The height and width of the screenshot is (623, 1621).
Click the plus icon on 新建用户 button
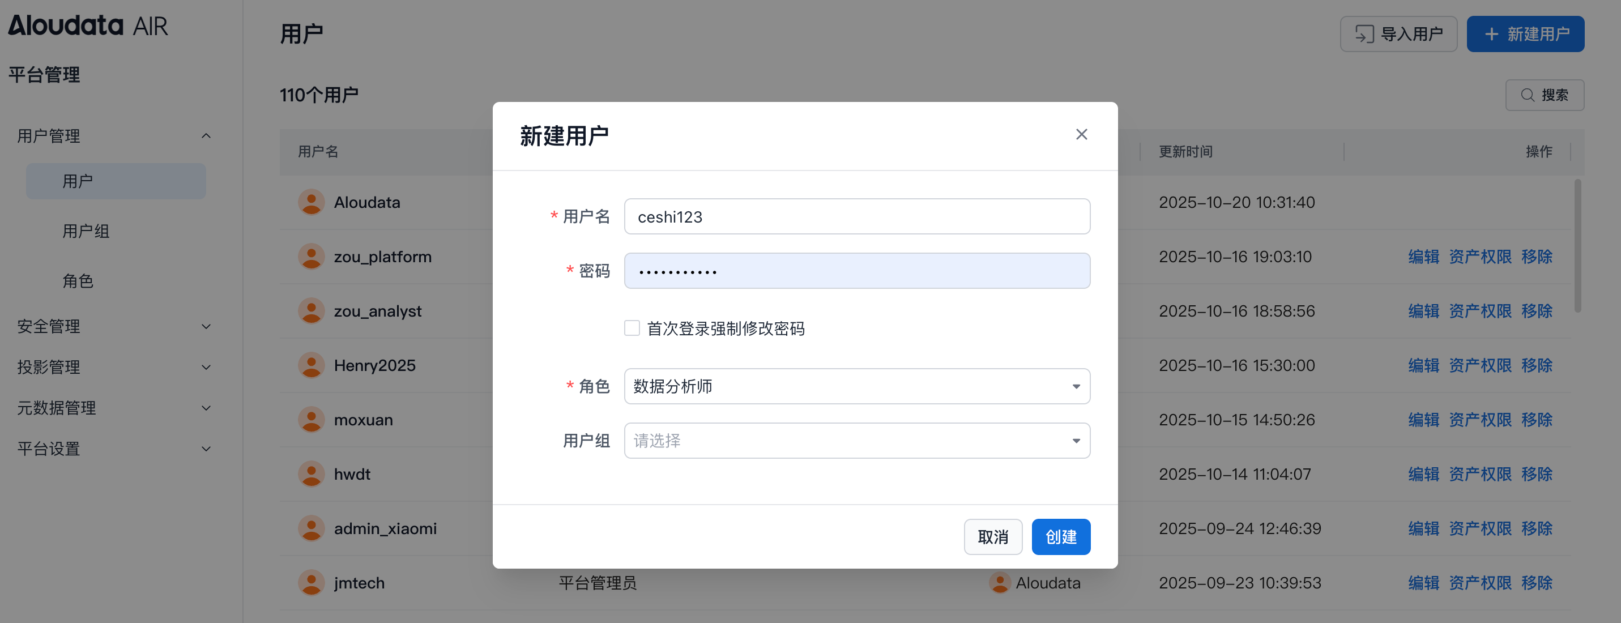[1491, 34]
